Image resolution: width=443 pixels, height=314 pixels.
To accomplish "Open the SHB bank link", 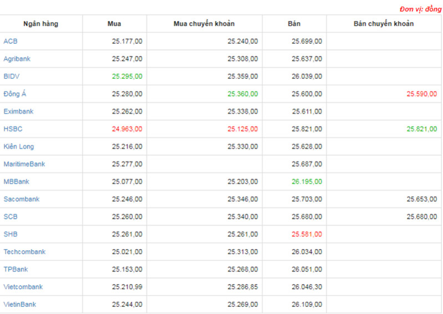I will tap(11, 234).
